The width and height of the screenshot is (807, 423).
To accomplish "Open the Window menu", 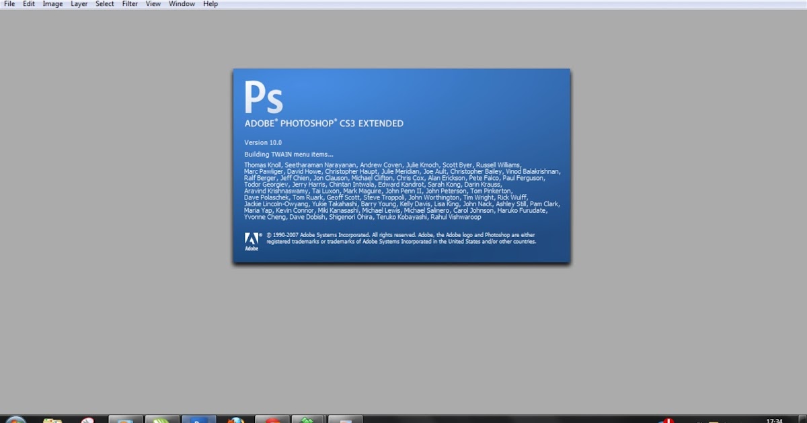I will point(182,4).
